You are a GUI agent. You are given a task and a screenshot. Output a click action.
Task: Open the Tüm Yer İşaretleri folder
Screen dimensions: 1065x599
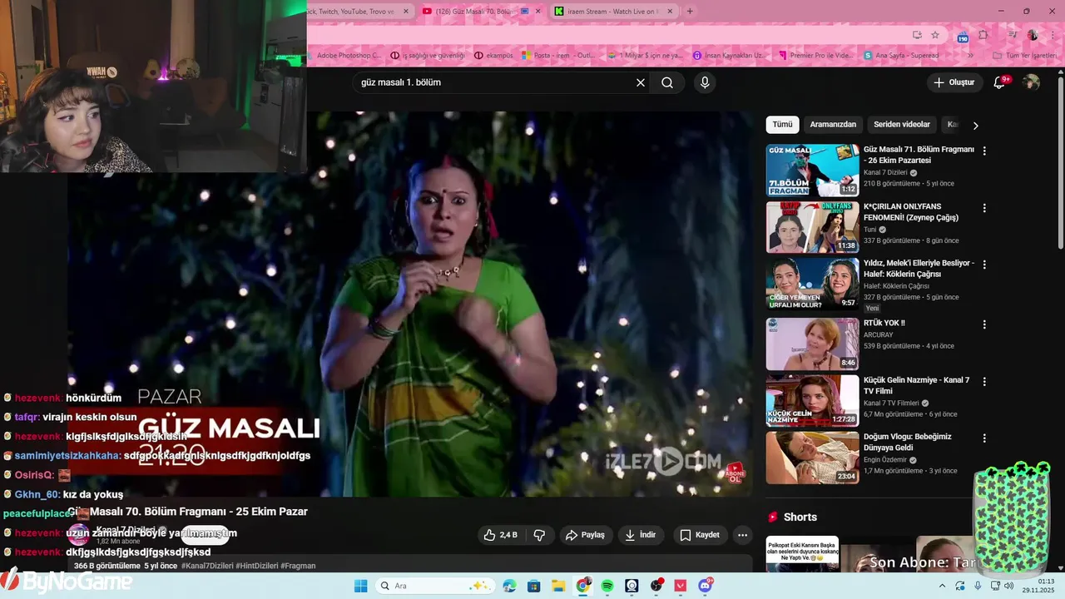pyautogui.click(x=1025, y=56)
